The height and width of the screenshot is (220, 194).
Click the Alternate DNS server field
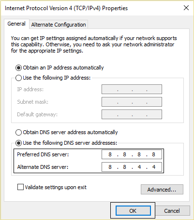pos(132,167)
